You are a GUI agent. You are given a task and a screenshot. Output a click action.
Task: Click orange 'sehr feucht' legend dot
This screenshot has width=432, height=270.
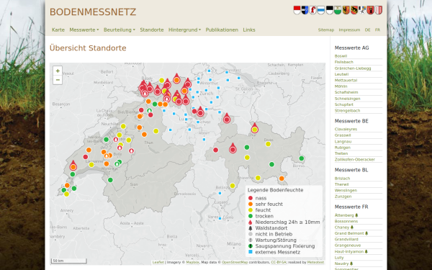pos(251,204)
